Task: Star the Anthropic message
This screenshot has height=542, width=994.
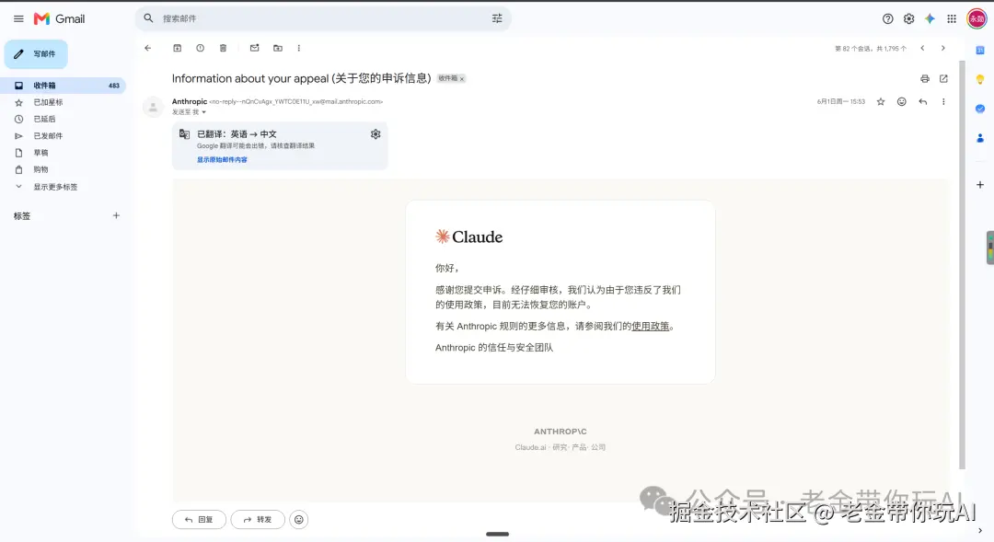Action: coord(881,101)
